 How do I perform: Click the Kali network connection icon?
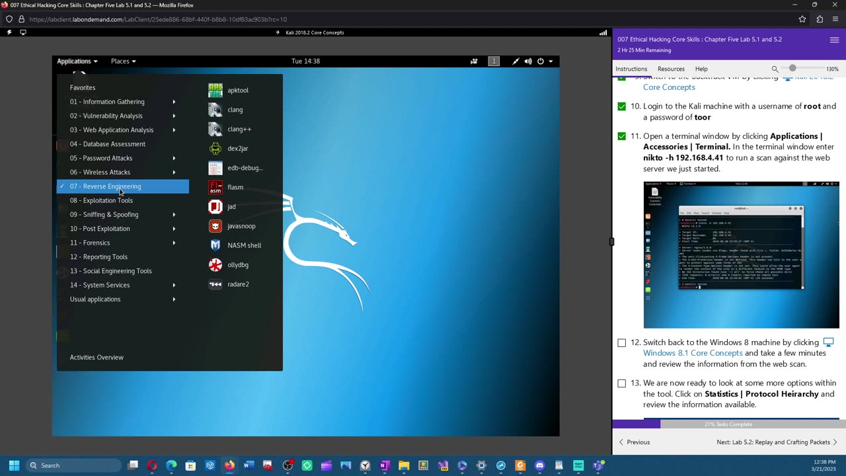pos(516,61)
